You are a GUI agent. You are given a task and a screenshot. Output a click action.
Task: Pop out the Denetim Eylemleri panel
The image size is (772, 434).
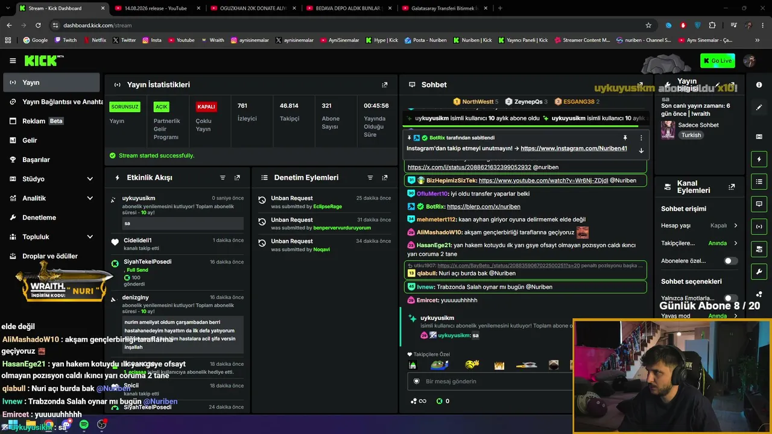[385, 178]
